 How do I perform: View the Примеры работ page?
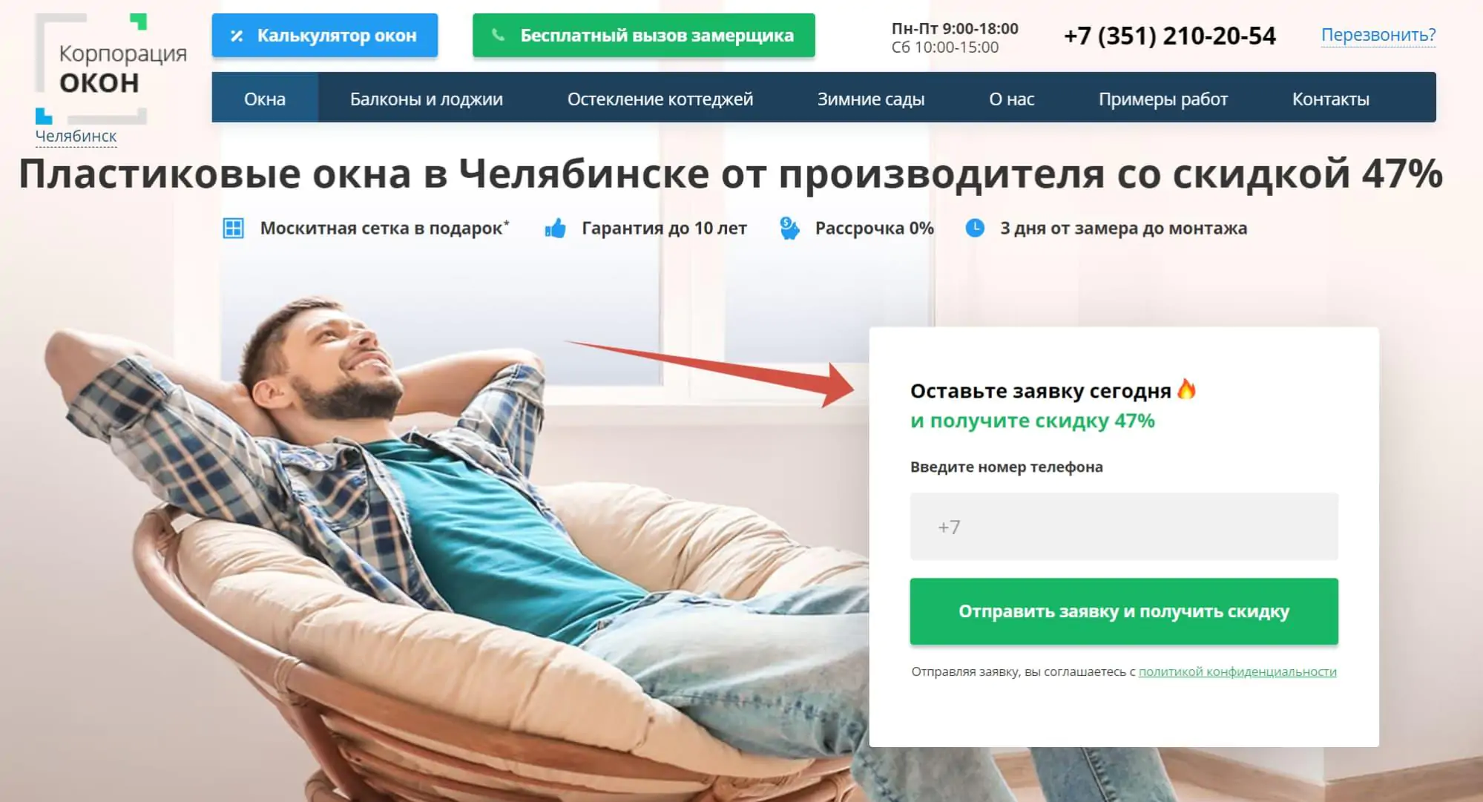click(1163, 99)
